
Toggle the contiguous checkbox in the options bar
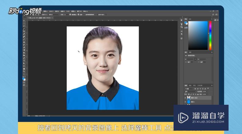[79, 14]
